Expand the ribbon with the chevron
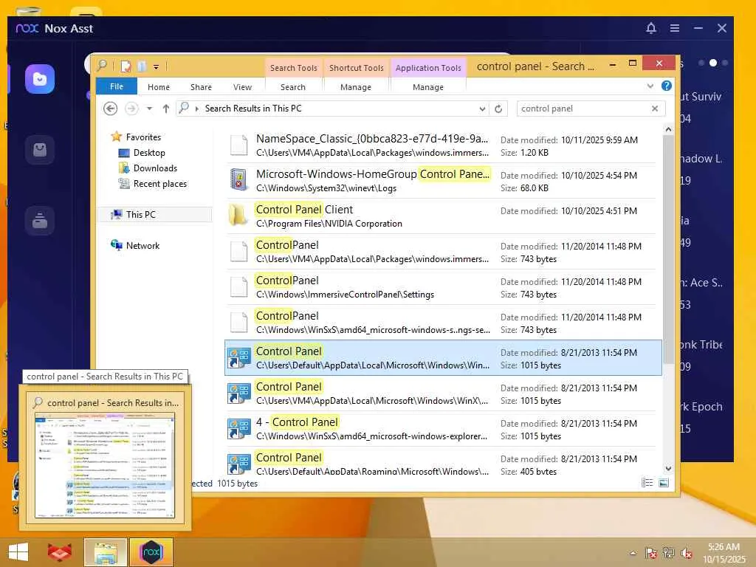 (x=650, y=86)
